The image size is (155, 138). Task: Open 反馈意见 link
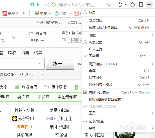74,23
